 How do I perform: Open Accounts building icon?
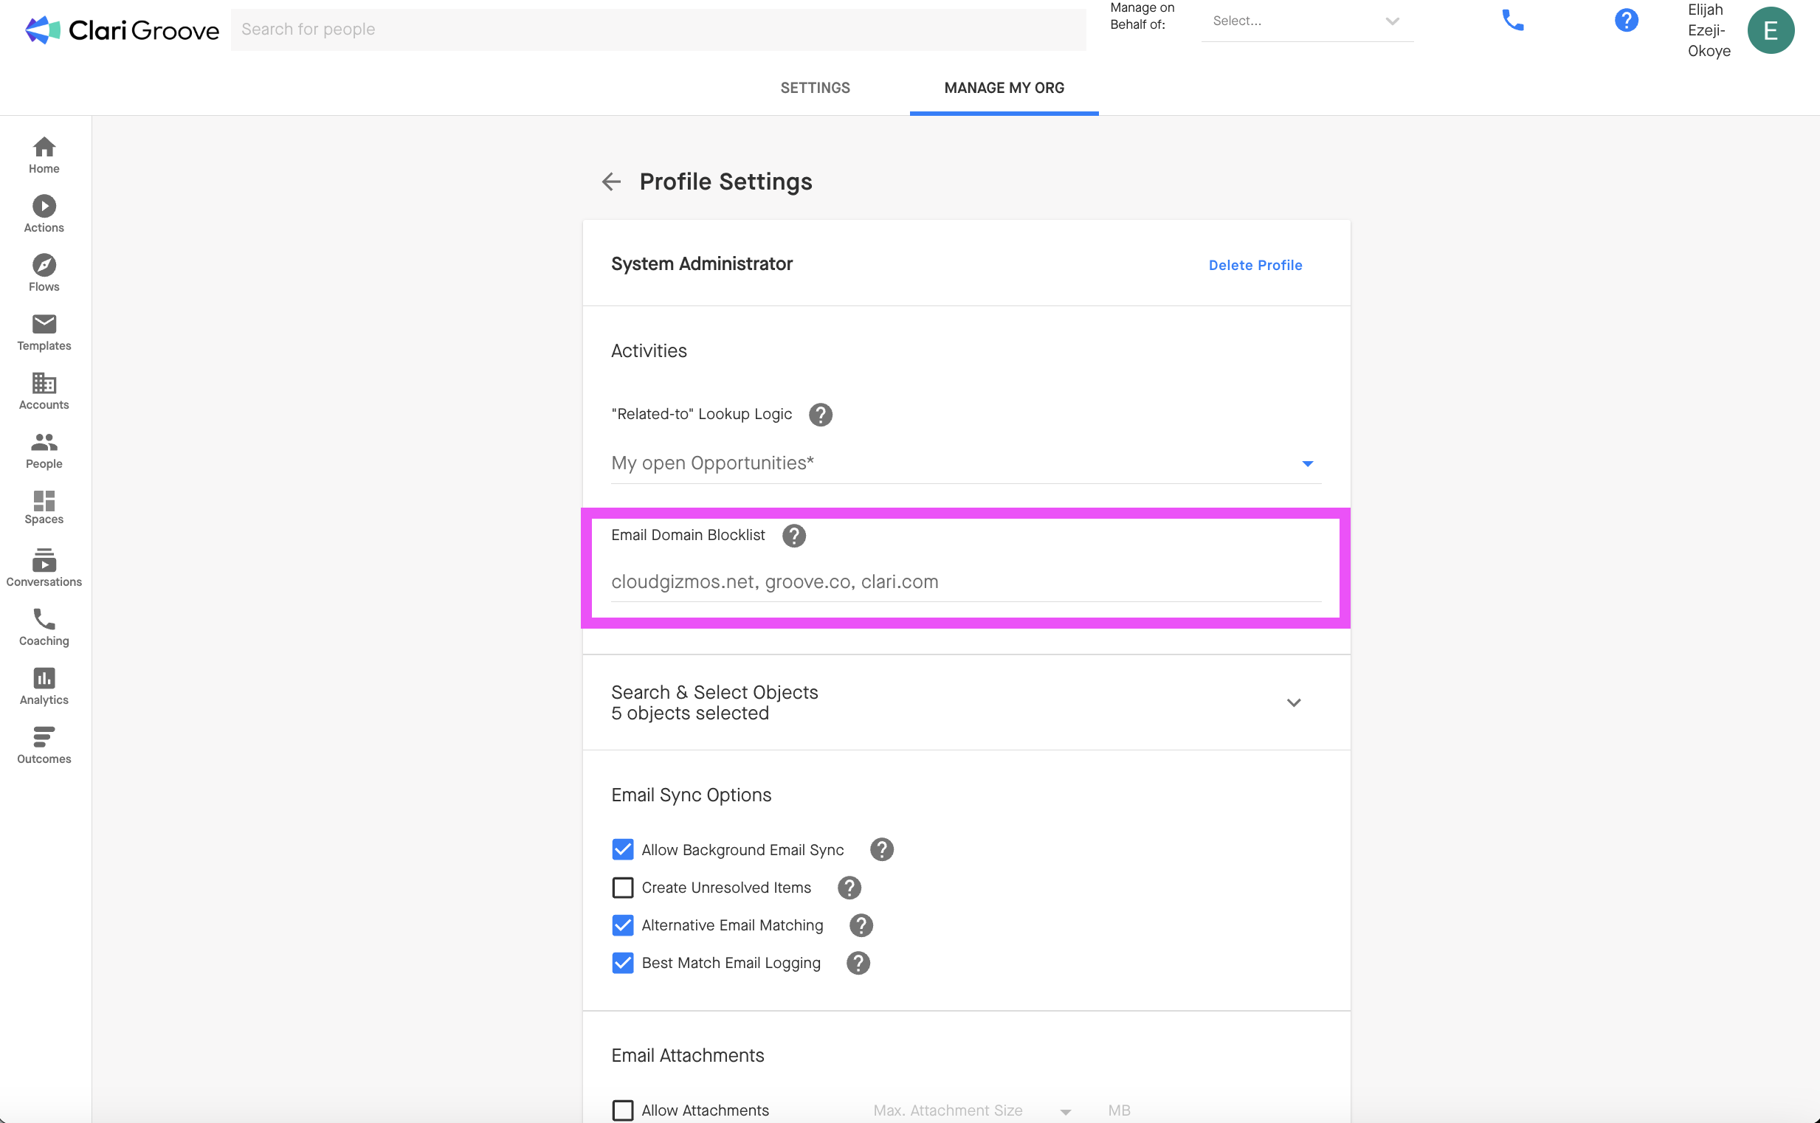(x=44, y=383)
